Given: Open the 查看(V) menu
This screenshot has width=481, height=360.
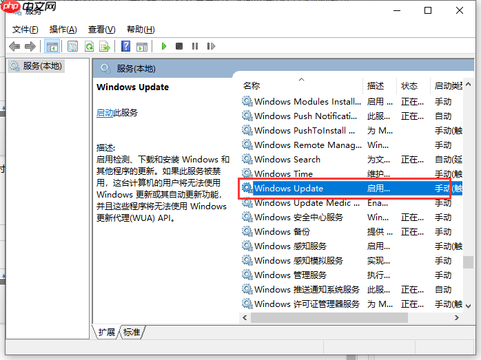Looking at the screenshot, I should [x=101, y=30].
